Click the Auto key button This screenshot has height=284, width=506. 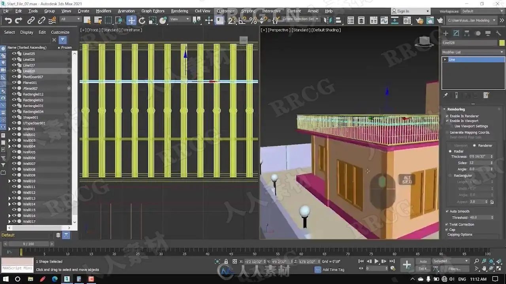(x=423, y=262)
